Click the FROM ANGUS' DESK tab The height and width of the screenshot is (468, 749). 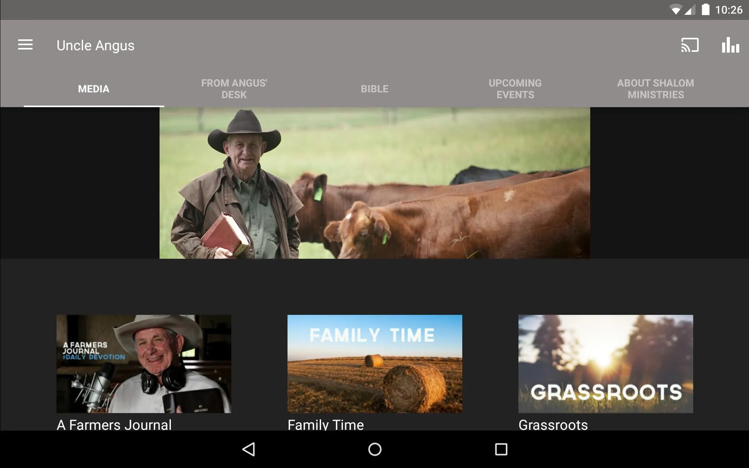[235, 89]
